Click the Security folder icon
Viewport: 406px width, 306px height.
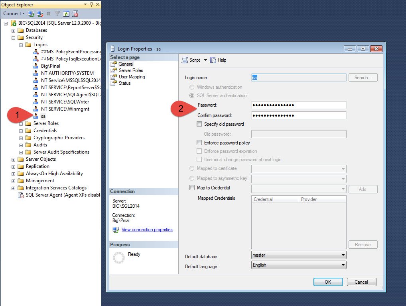(20, 37)
